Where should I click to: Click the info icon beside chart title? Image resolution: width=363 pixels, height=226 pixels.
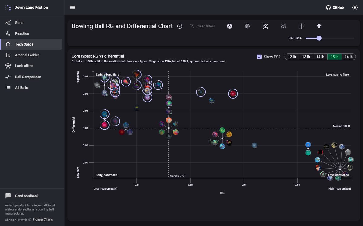point(180,26)
